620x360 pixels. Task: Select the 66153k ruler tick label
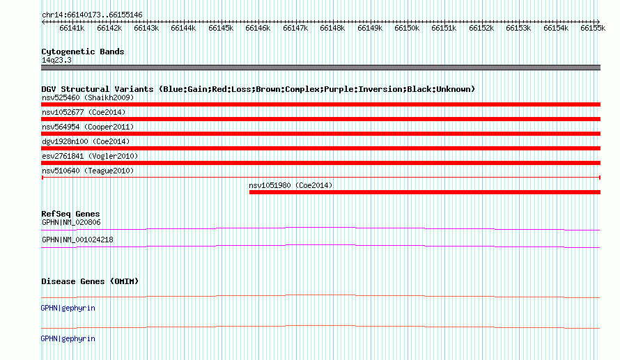[x=518, y=28]
